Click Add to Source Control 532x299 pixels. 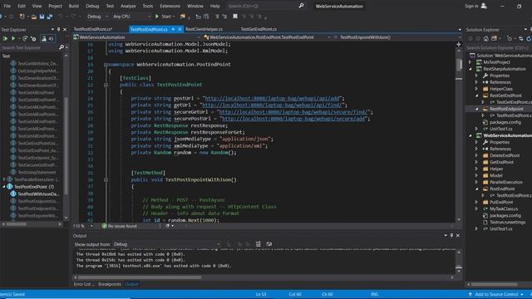[x=497, y=294]
